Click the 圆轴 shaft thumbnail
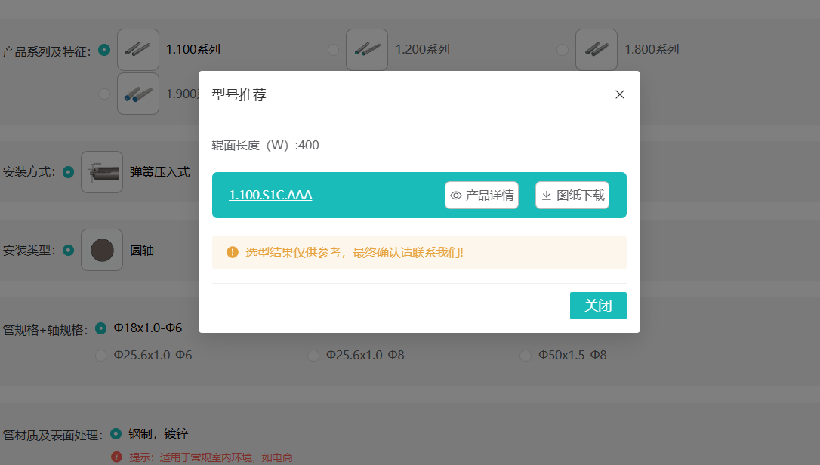The width and height of the screenshot is (820, 465). pyautogui.click(x=102, y=250)
